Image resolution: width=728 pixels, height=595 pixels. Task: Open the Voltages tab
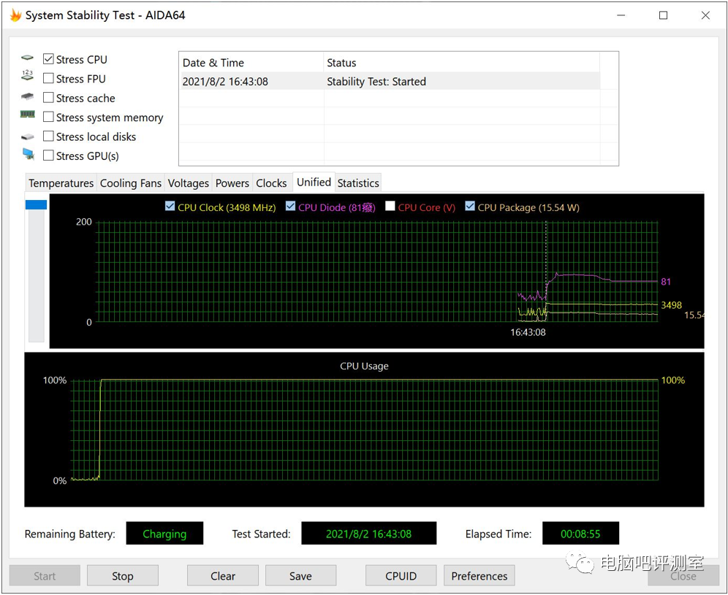point(188,183)
